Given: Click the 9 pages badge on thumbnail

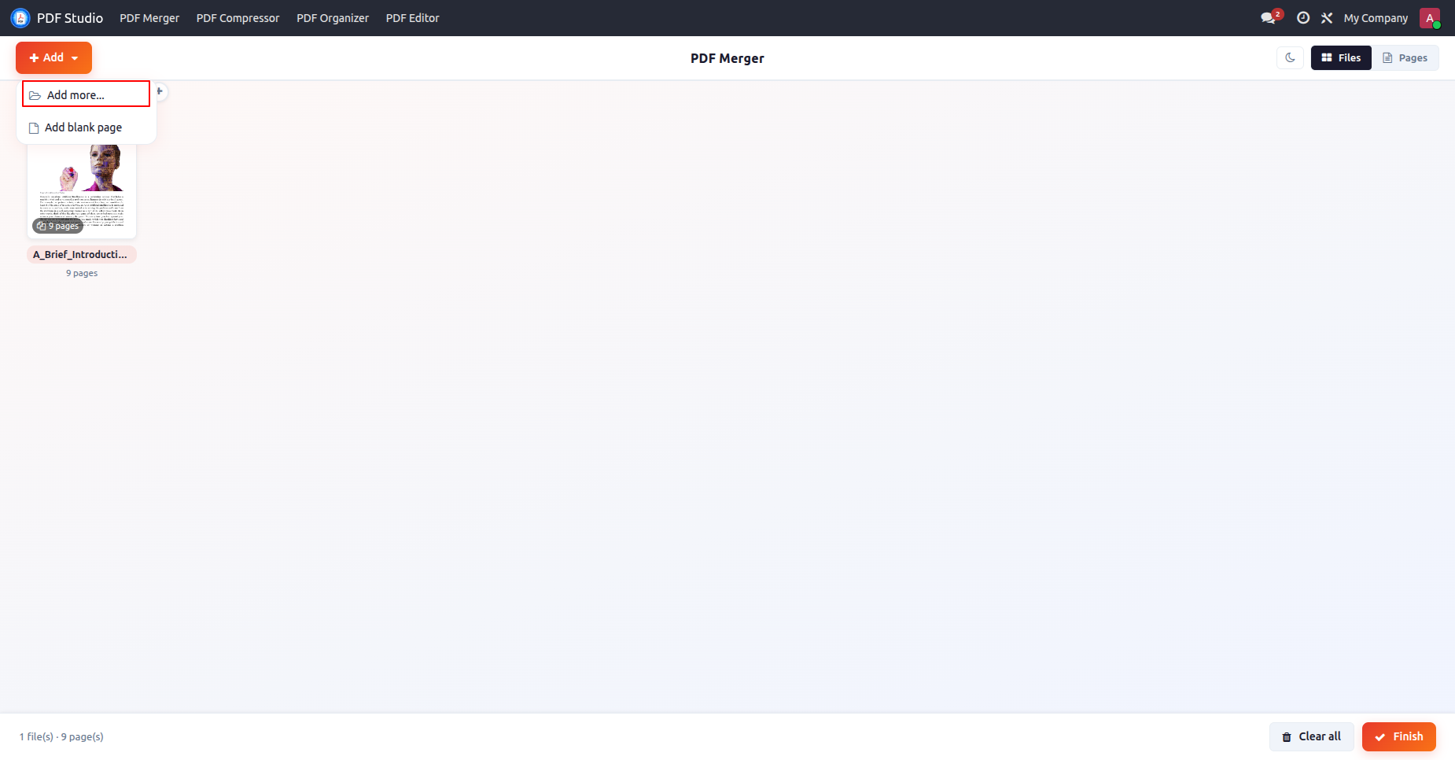Looking at the screenshot, I should tap(58, 226).
